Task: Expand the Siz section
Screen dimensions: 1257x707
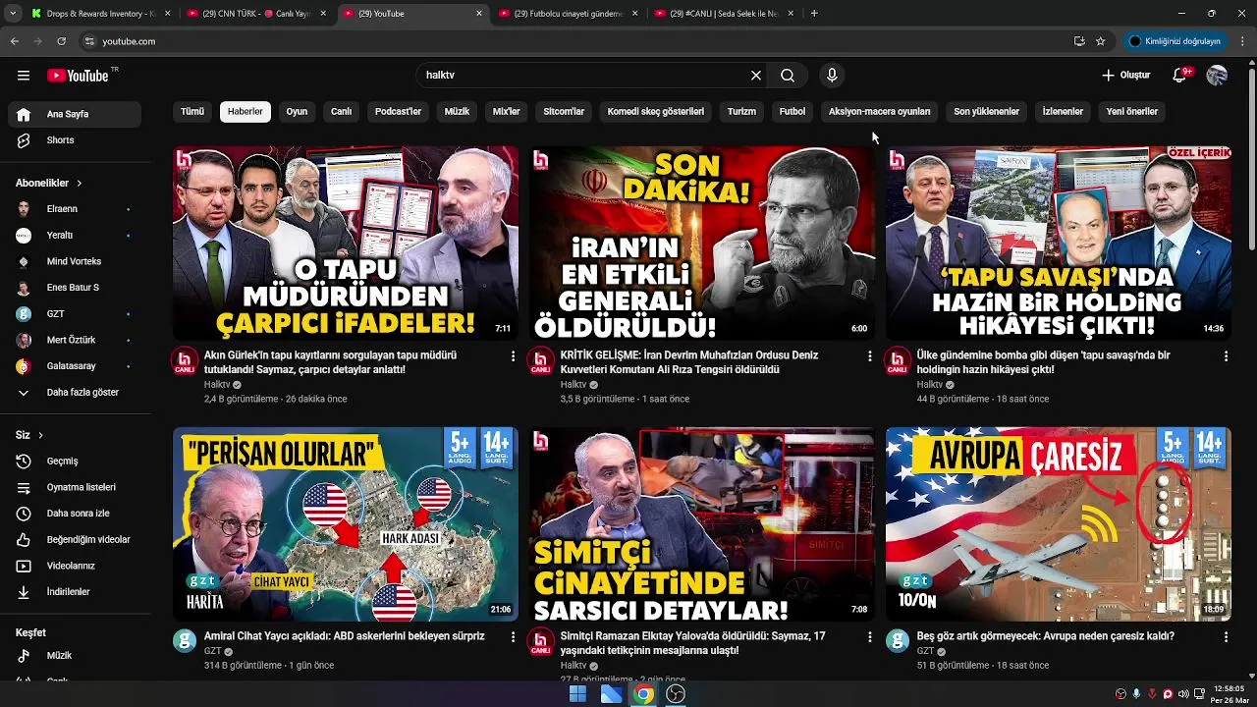Action: pos(29,435)
